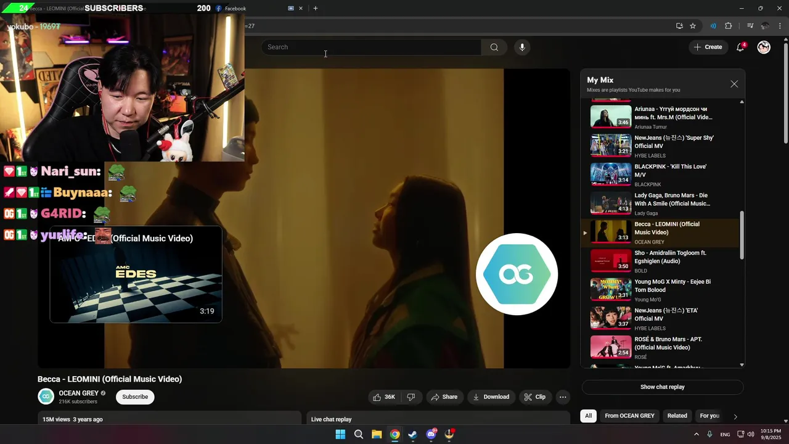Click the playlist scrollbar up arrow
Image resolution: width=789 pixels, height=444 pixels.
(x=742, y=102)
